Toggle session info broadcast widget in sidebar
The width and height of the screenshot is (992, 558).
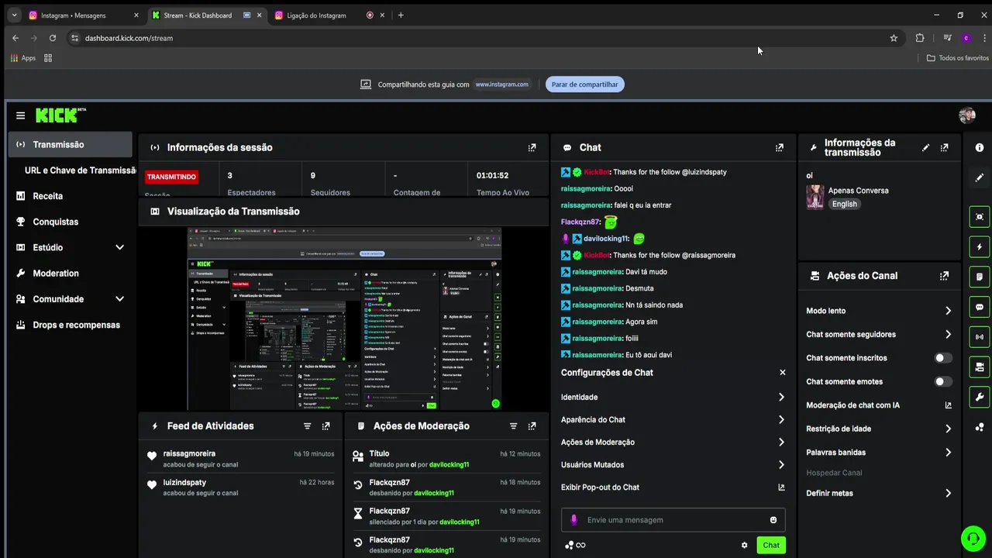[980, 337]
